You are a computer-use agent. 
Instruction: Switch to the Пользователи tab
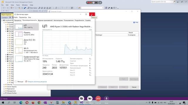point(68,20)
